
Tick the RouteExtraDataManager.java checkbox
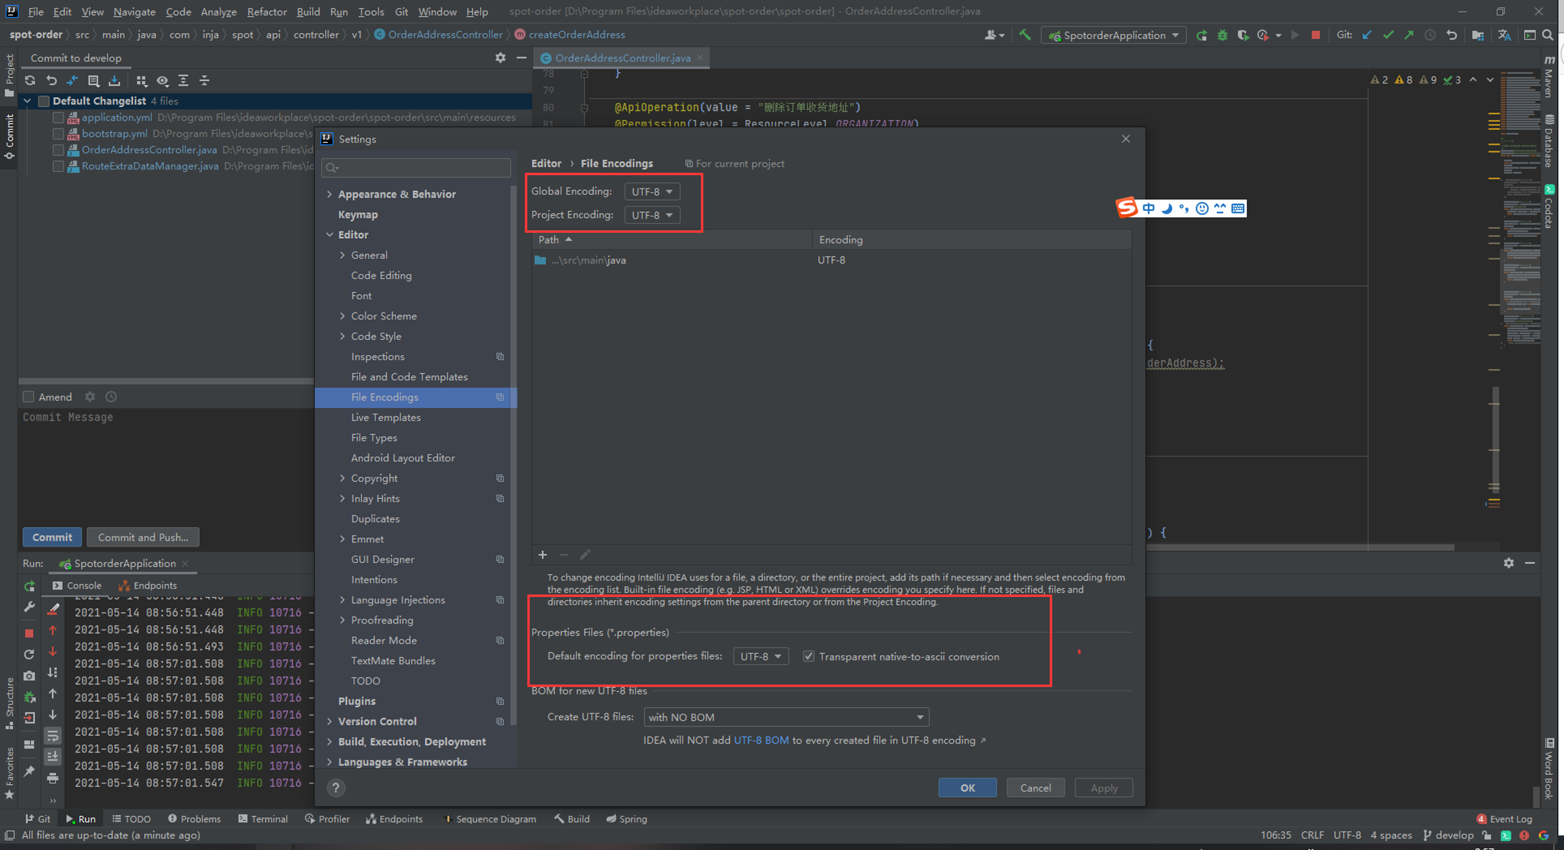point(58,166)
